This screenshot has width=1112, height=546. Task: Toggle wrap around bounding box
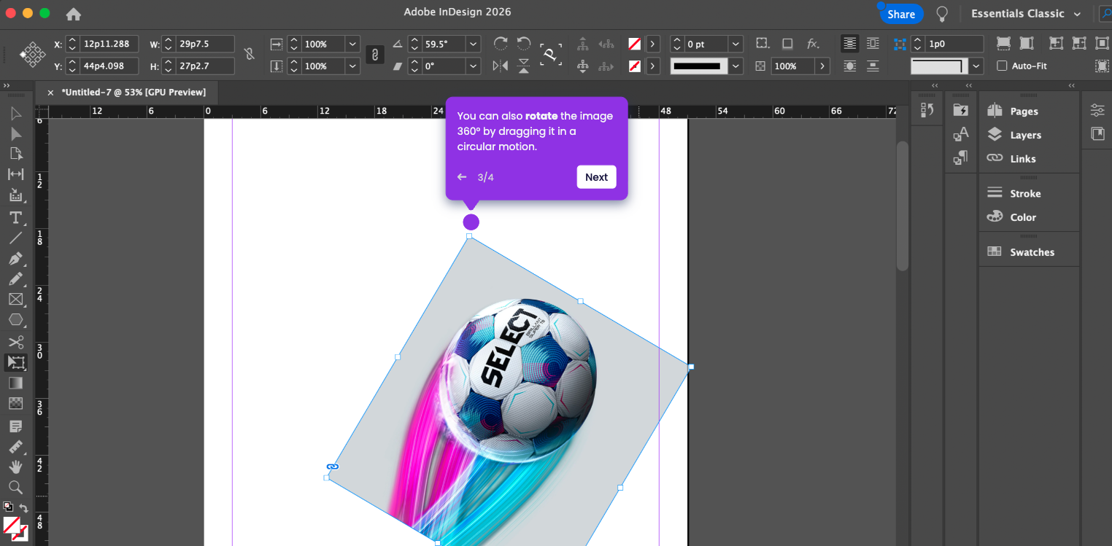click(x=873, y=44)
